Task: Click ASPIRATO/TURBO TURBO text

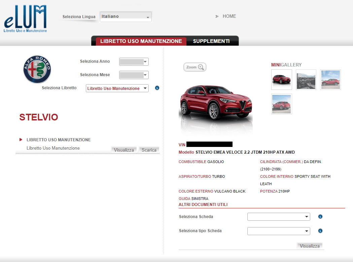Action: coord(202,176)
